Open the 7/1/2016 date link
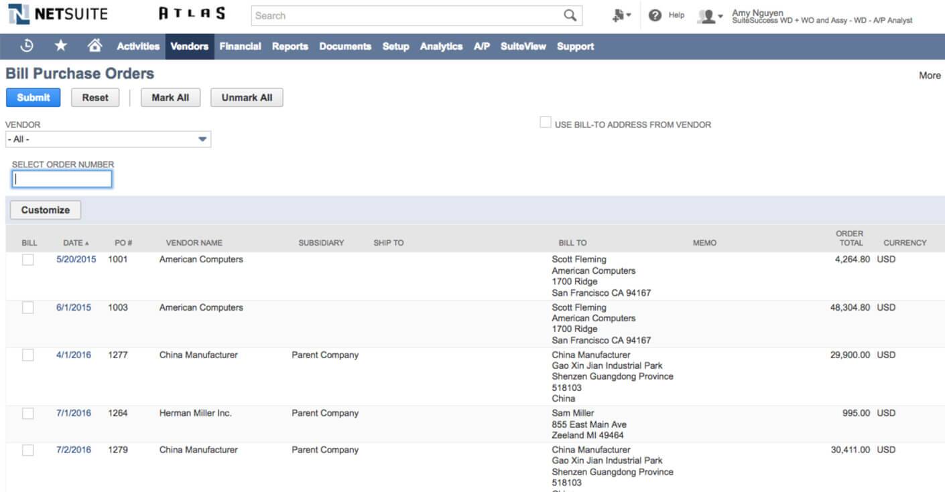The image size is (945, 492). (73, 413)
